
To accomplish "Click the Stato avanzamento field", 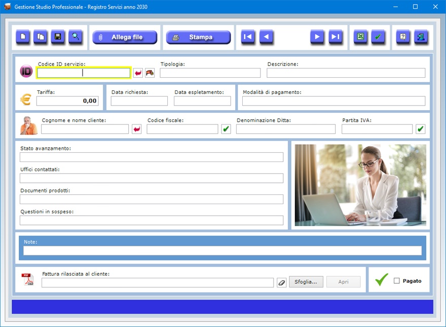I will [152, 157].
